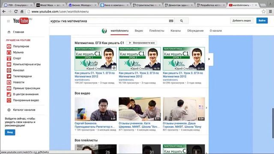
Task: Click the page vertical scrollbar thumb
Action: (273, 123)
